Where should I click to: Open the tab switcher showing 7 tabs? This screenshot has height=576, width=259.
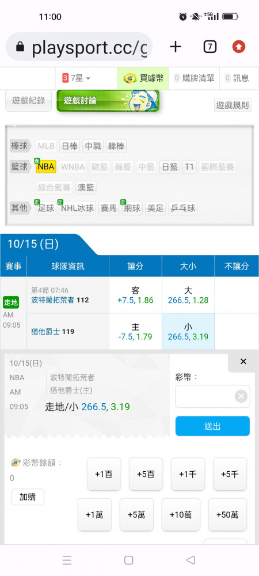(210, 47)
